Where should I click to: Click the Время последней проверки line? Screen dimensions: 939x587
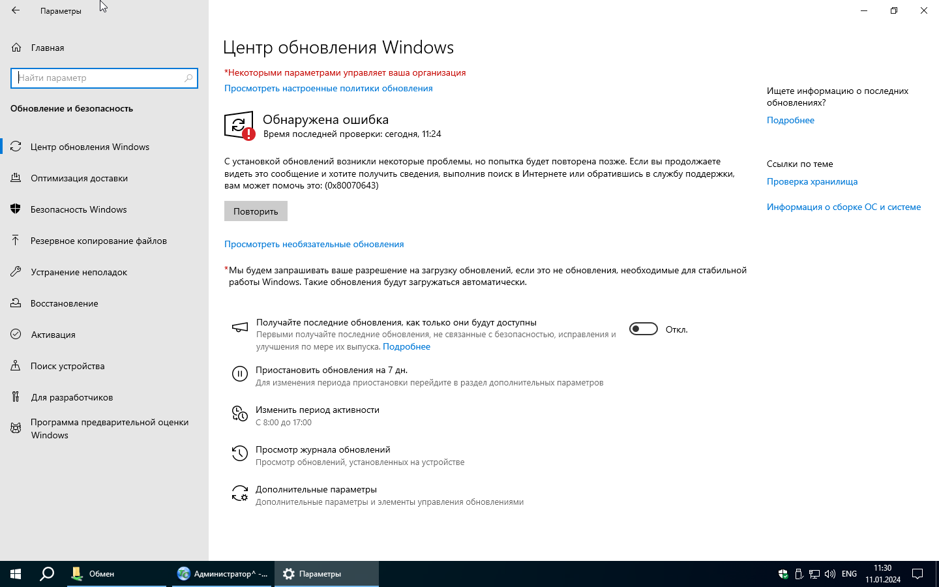(x=352, y=134)
